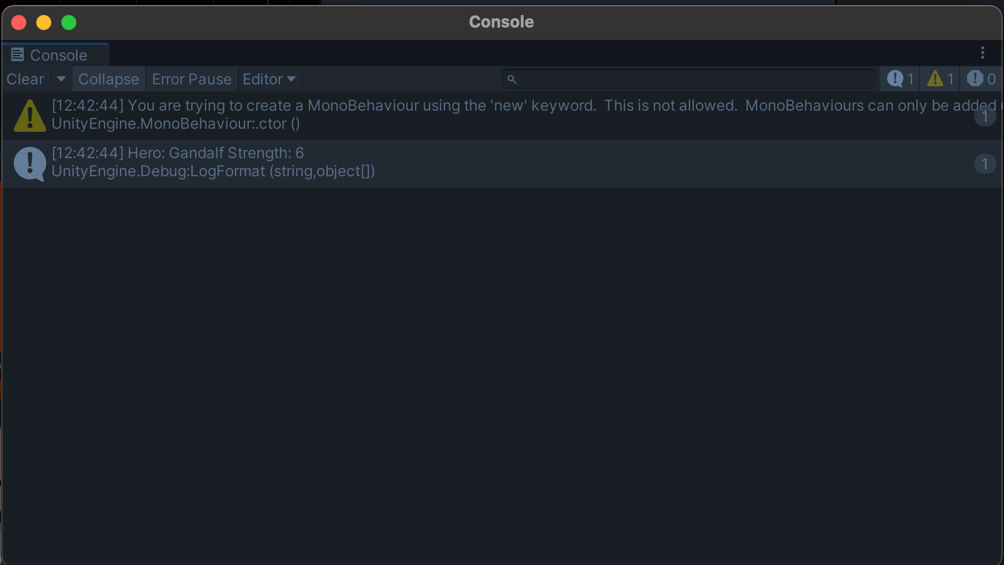Click the info bubble icon beside the Gandalf log
Viewport: 1004px width, 565px height.
point(29,163)
